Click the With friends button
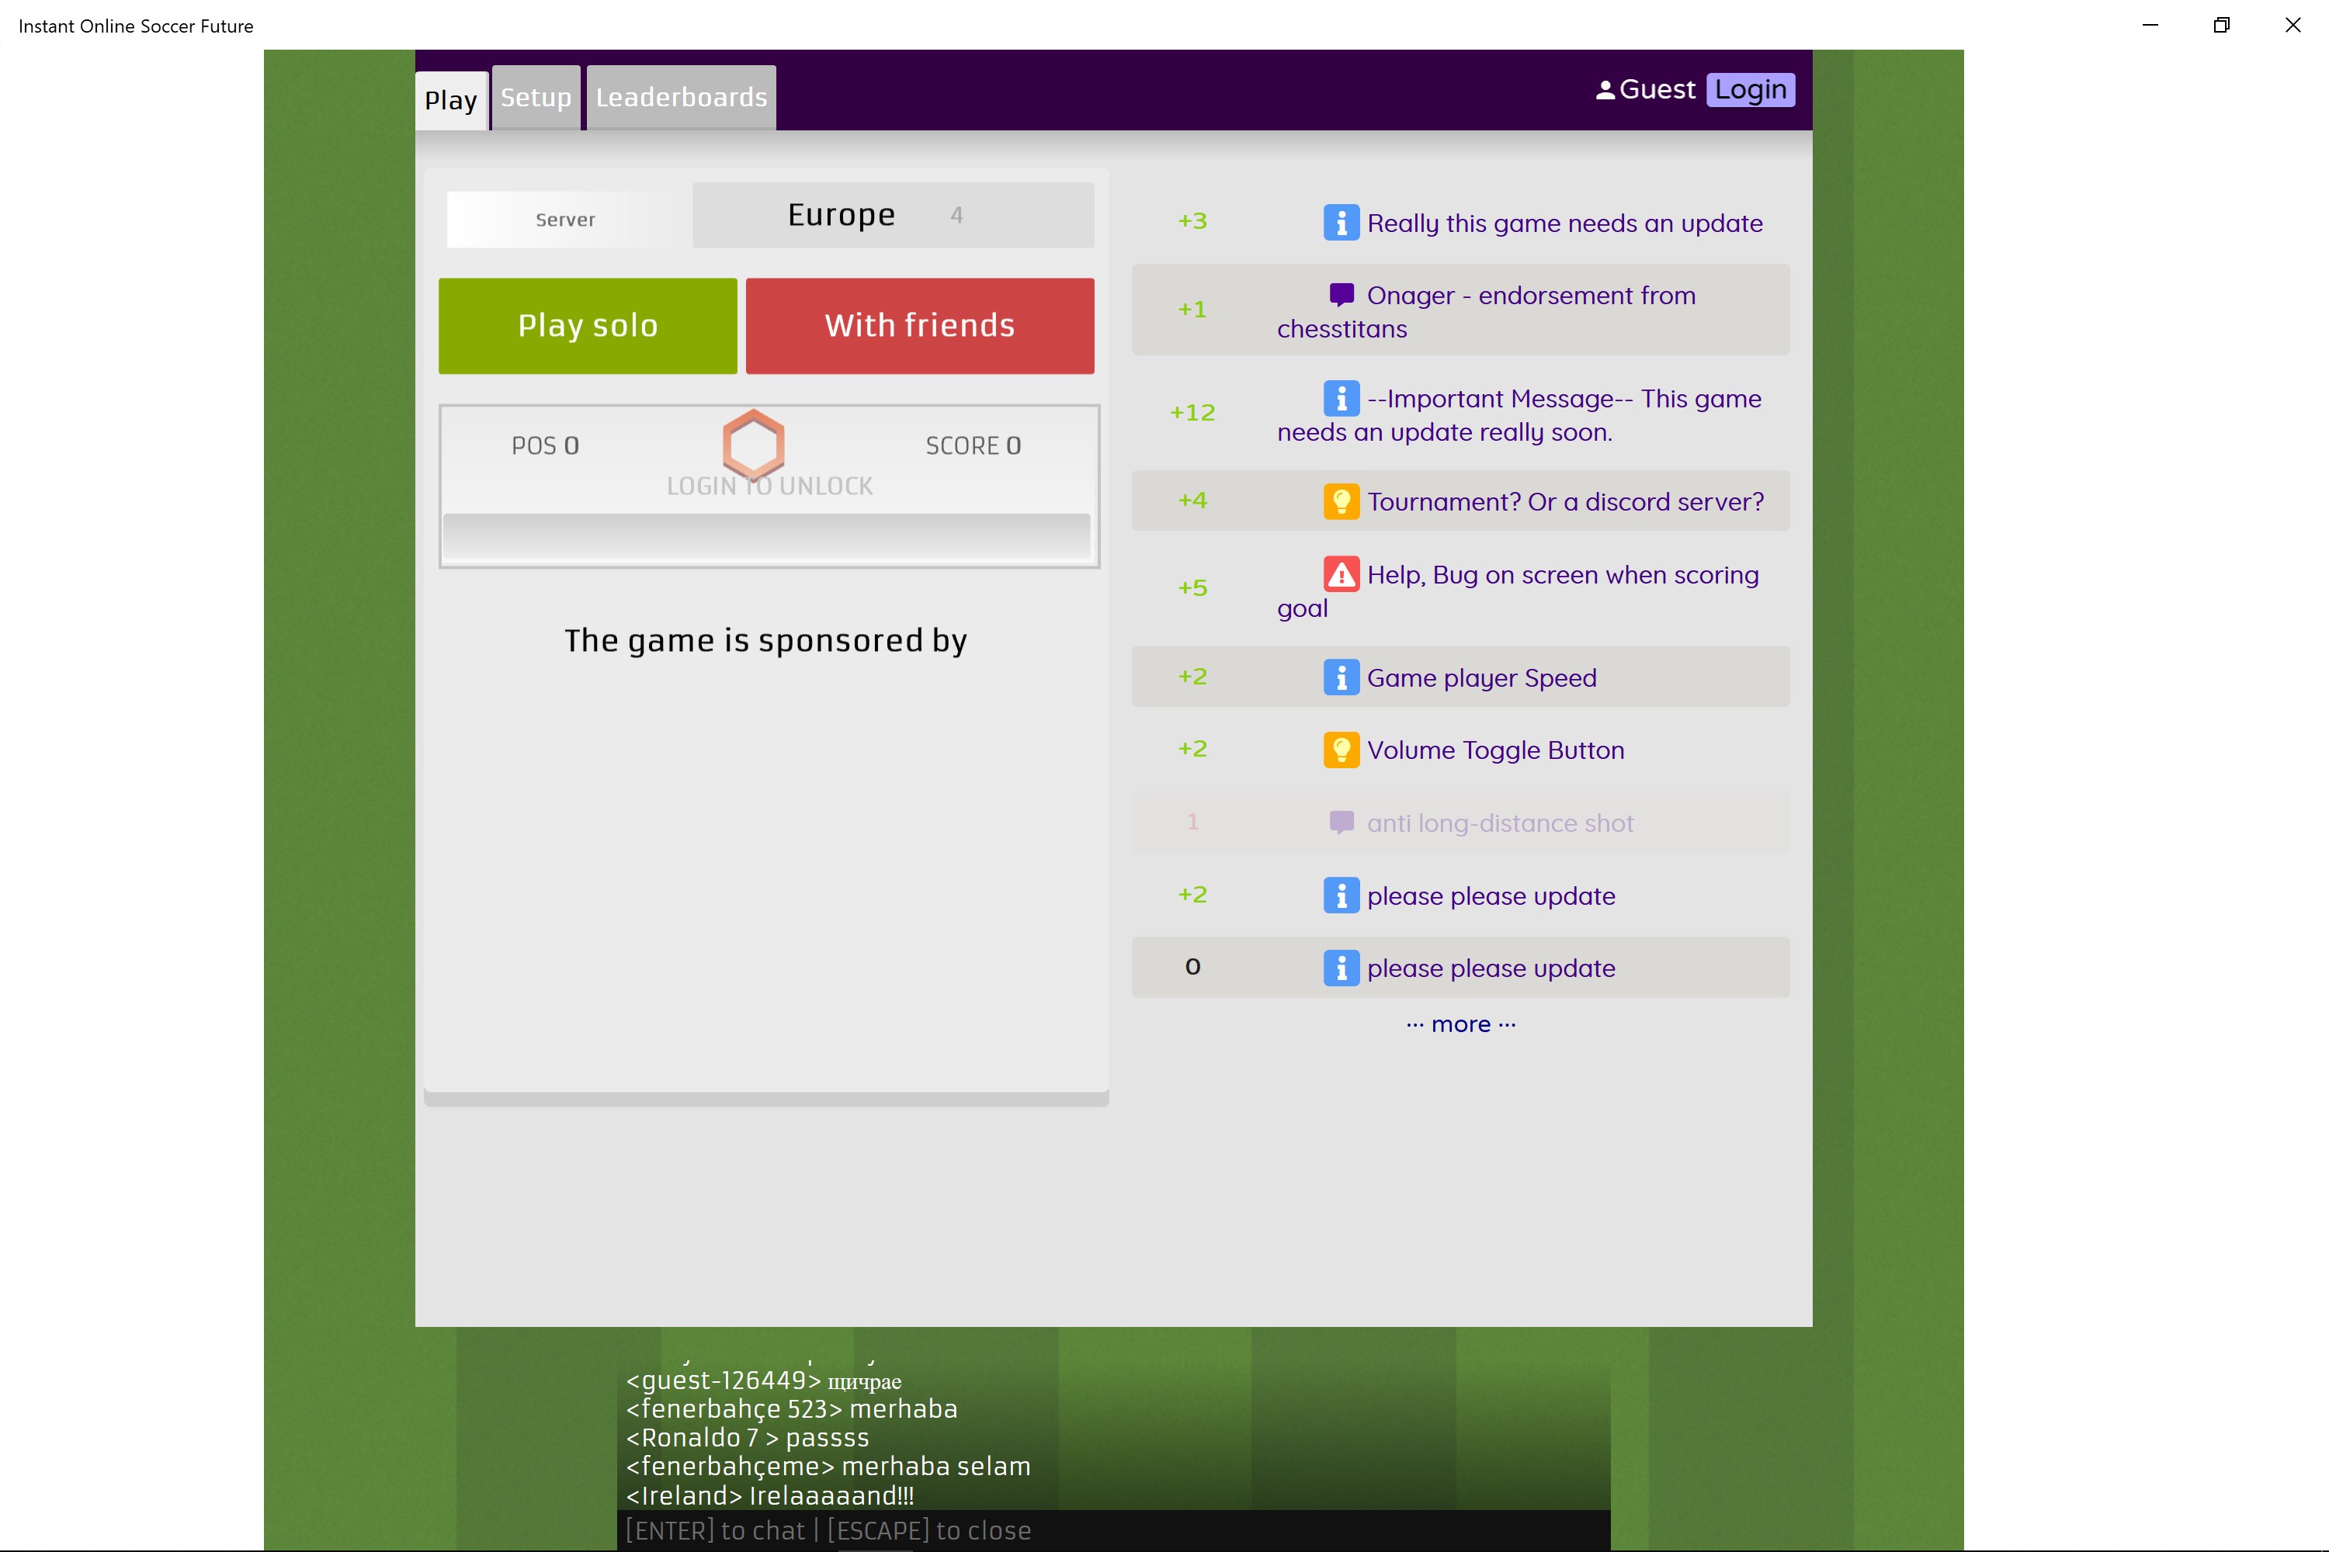Image resolution: width=2329 pixels, height=1552 pixels. (919, 326)
